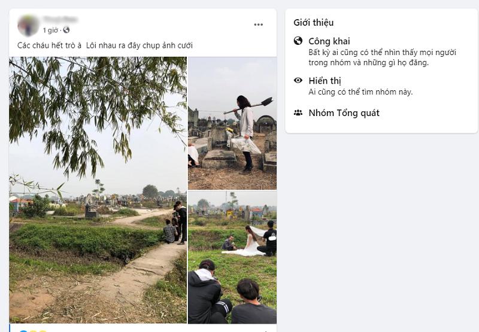The height and width of the screenshot is (332, 479).
Task: Select the "Hiển thị" visibility label
Action: click(x=325, y=81)
